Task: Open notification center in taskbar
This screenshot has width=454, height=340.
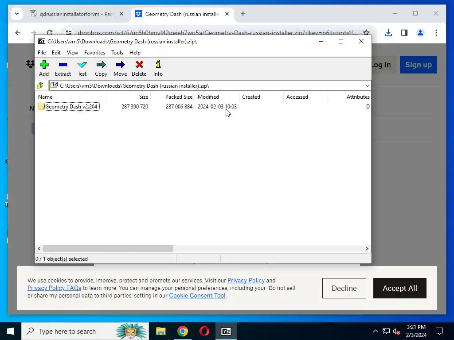Action: tap(439, 331)
